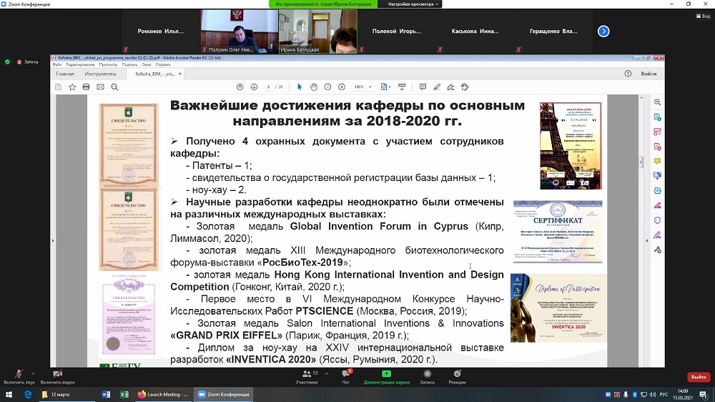Leave meeting with red Выйти button
This screenshot has width=715, height=402.
[698, 377]
